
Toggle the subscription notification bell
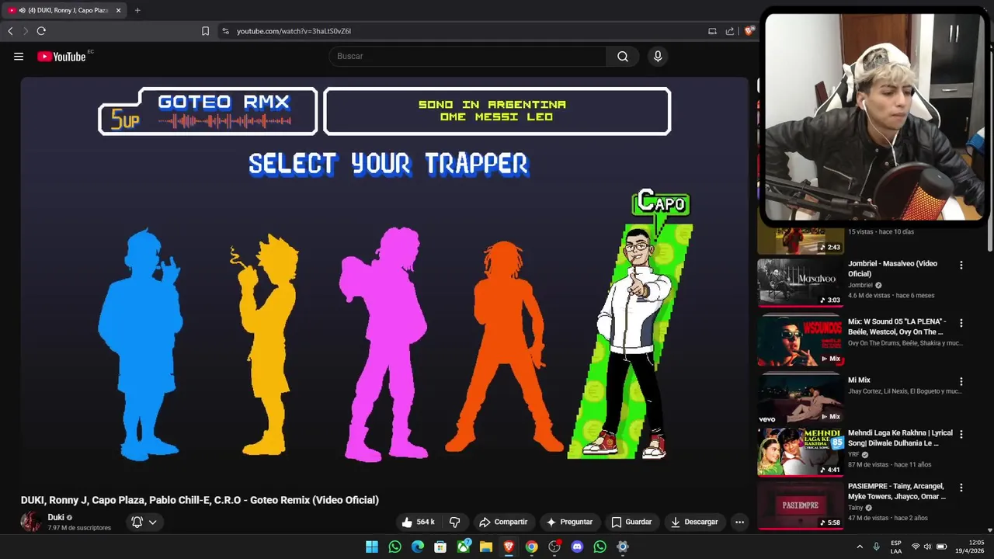coord(137,522)
